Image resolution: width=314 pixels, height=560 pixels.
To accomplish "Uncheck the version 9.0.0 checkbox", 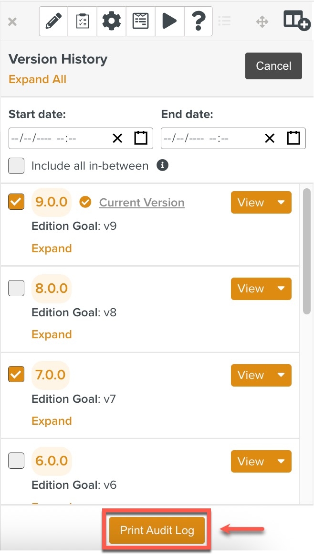I will point(16,202).
